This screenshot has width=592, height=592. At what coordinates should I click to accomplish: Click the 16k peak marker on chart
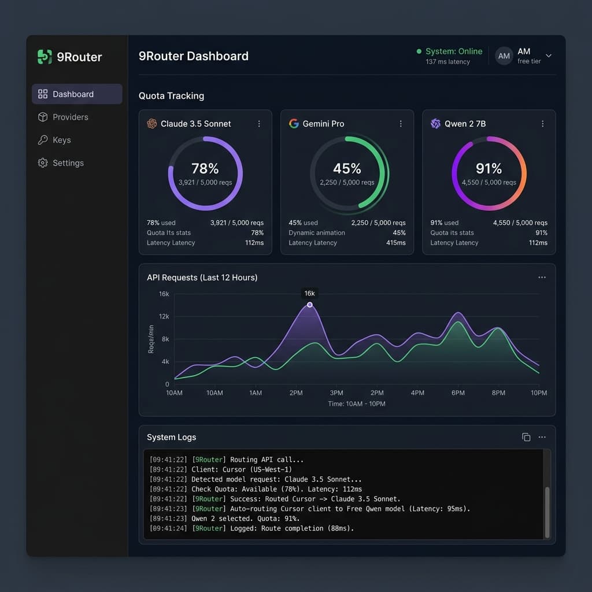point(310,305)
